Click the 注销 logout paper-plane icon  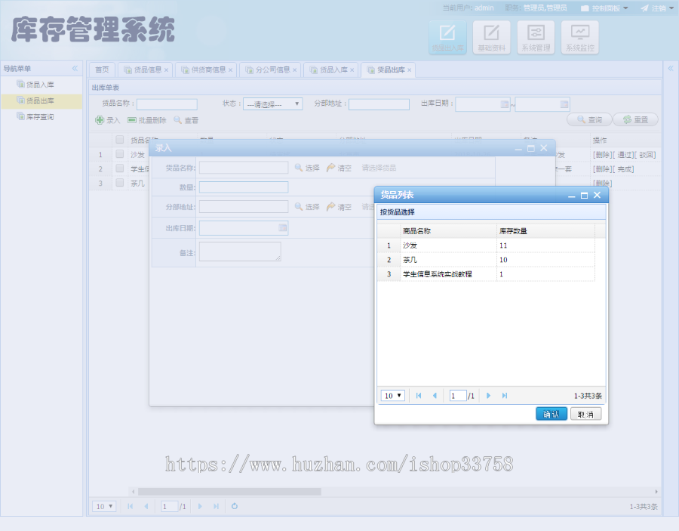pyautogui.click(x=642, y=8)
